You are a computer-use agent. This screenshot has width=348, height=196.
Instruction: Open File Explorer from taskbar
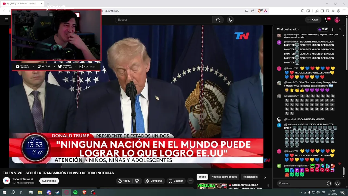(x=40, y=192)
